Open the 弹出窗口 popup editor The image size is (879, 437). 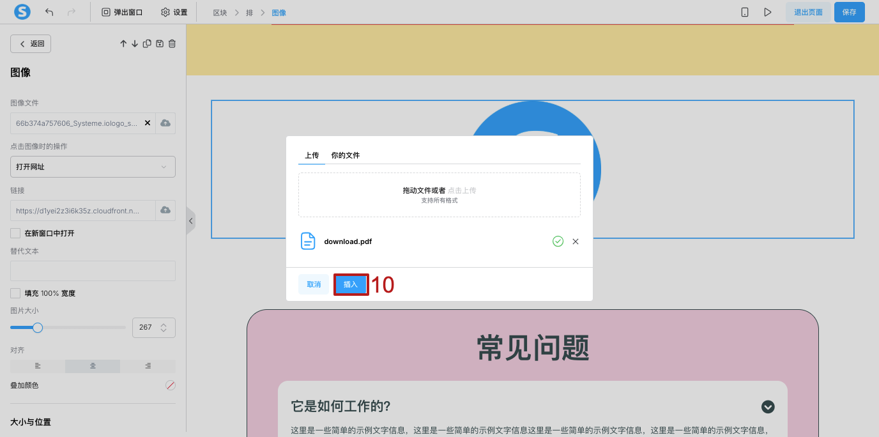click(122, 12)
